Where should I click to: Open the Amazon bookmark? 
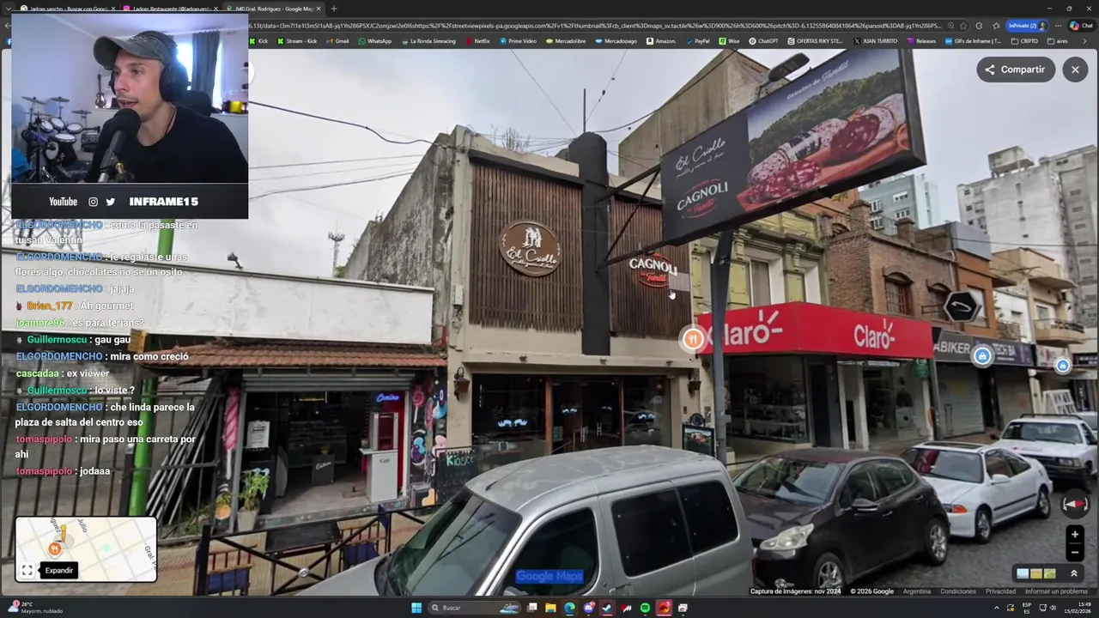tap(661, 40)
